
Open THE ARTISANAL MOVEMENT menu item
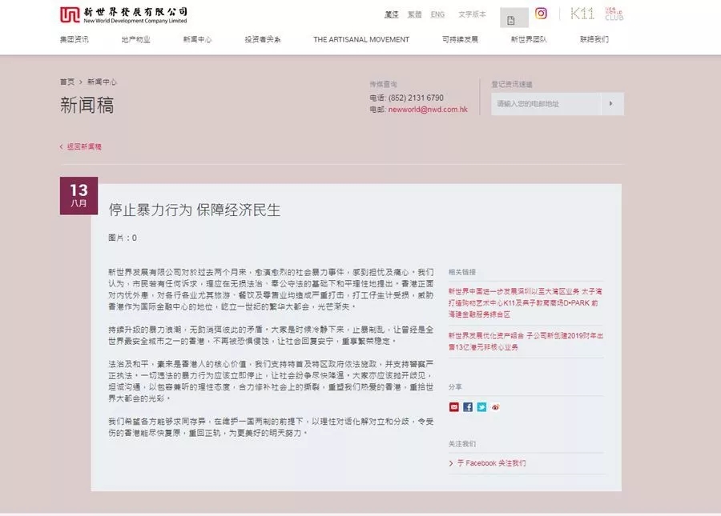coord(360,39)
